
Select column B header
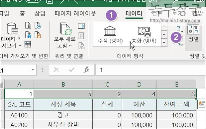63,84
